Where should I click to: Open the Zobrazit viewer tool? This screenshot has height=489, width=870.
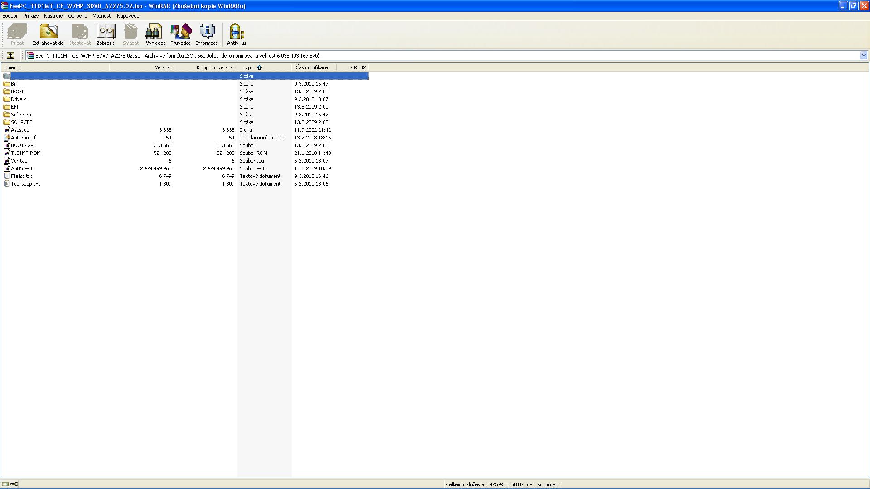pyautogui.click(x=105, y=34)
